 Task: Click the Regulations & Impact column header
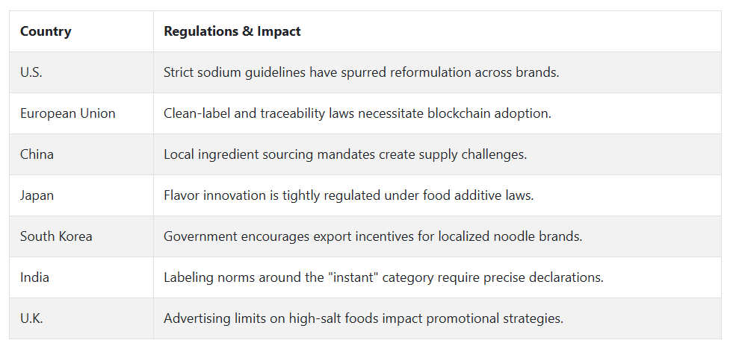tap(232, 31)
